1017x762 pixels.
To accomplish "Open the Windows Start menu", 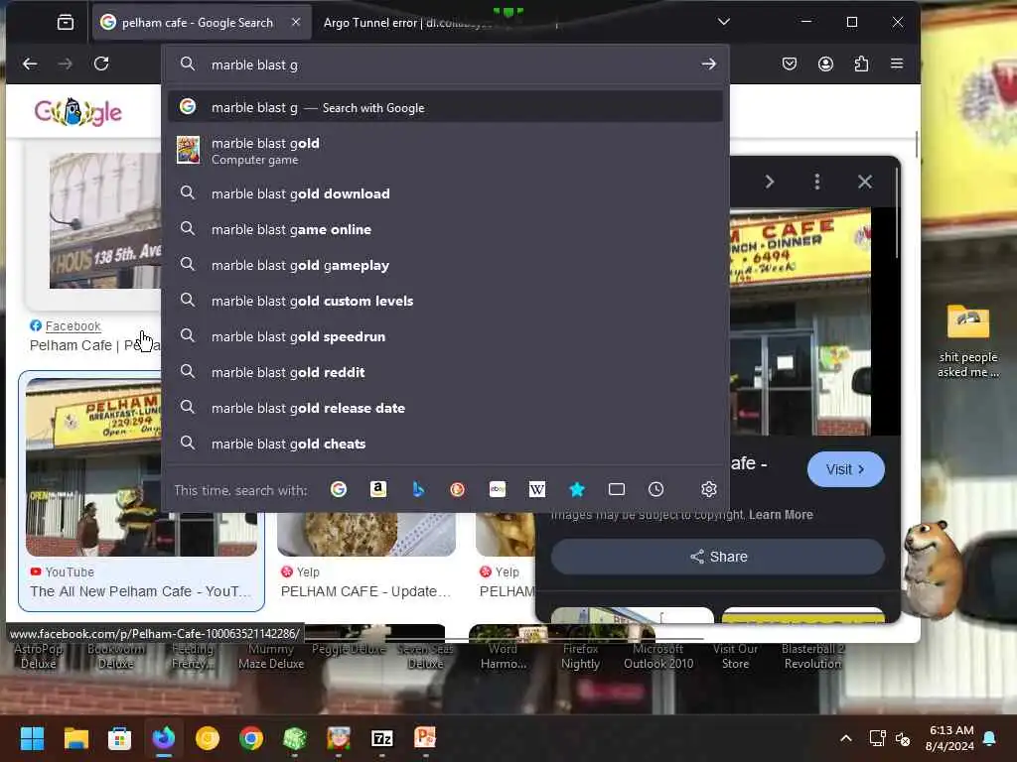I will pyautogui.click(x=32, y=738).
